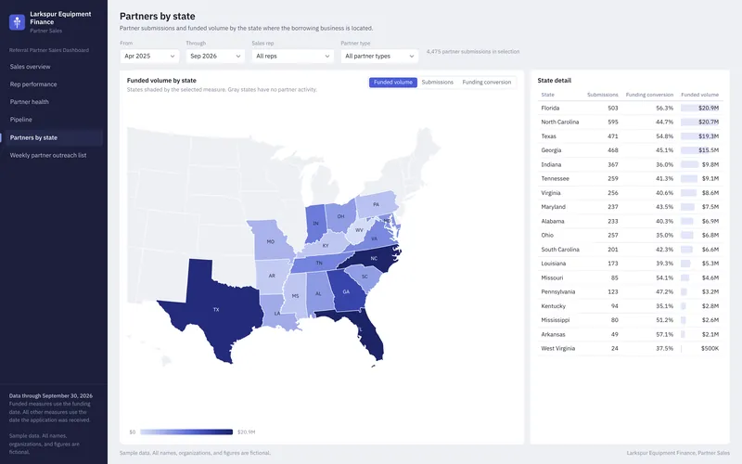Image resolution: width=742 pixels, height=464 pixels.
Task: Click West Virginia funded volume $500K
Action: [x=710, y=349]
